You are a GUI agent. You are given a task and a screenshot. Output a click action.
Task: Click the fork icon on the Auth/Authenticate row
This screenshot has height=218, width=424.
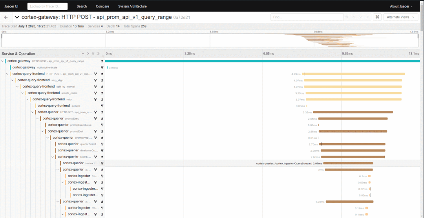click(102, 67)
